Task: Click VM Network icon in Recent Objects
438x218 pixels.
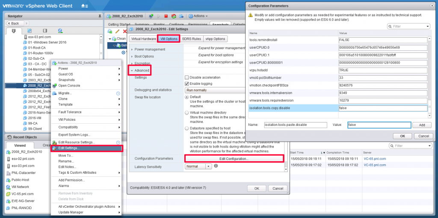Action: 9,187
